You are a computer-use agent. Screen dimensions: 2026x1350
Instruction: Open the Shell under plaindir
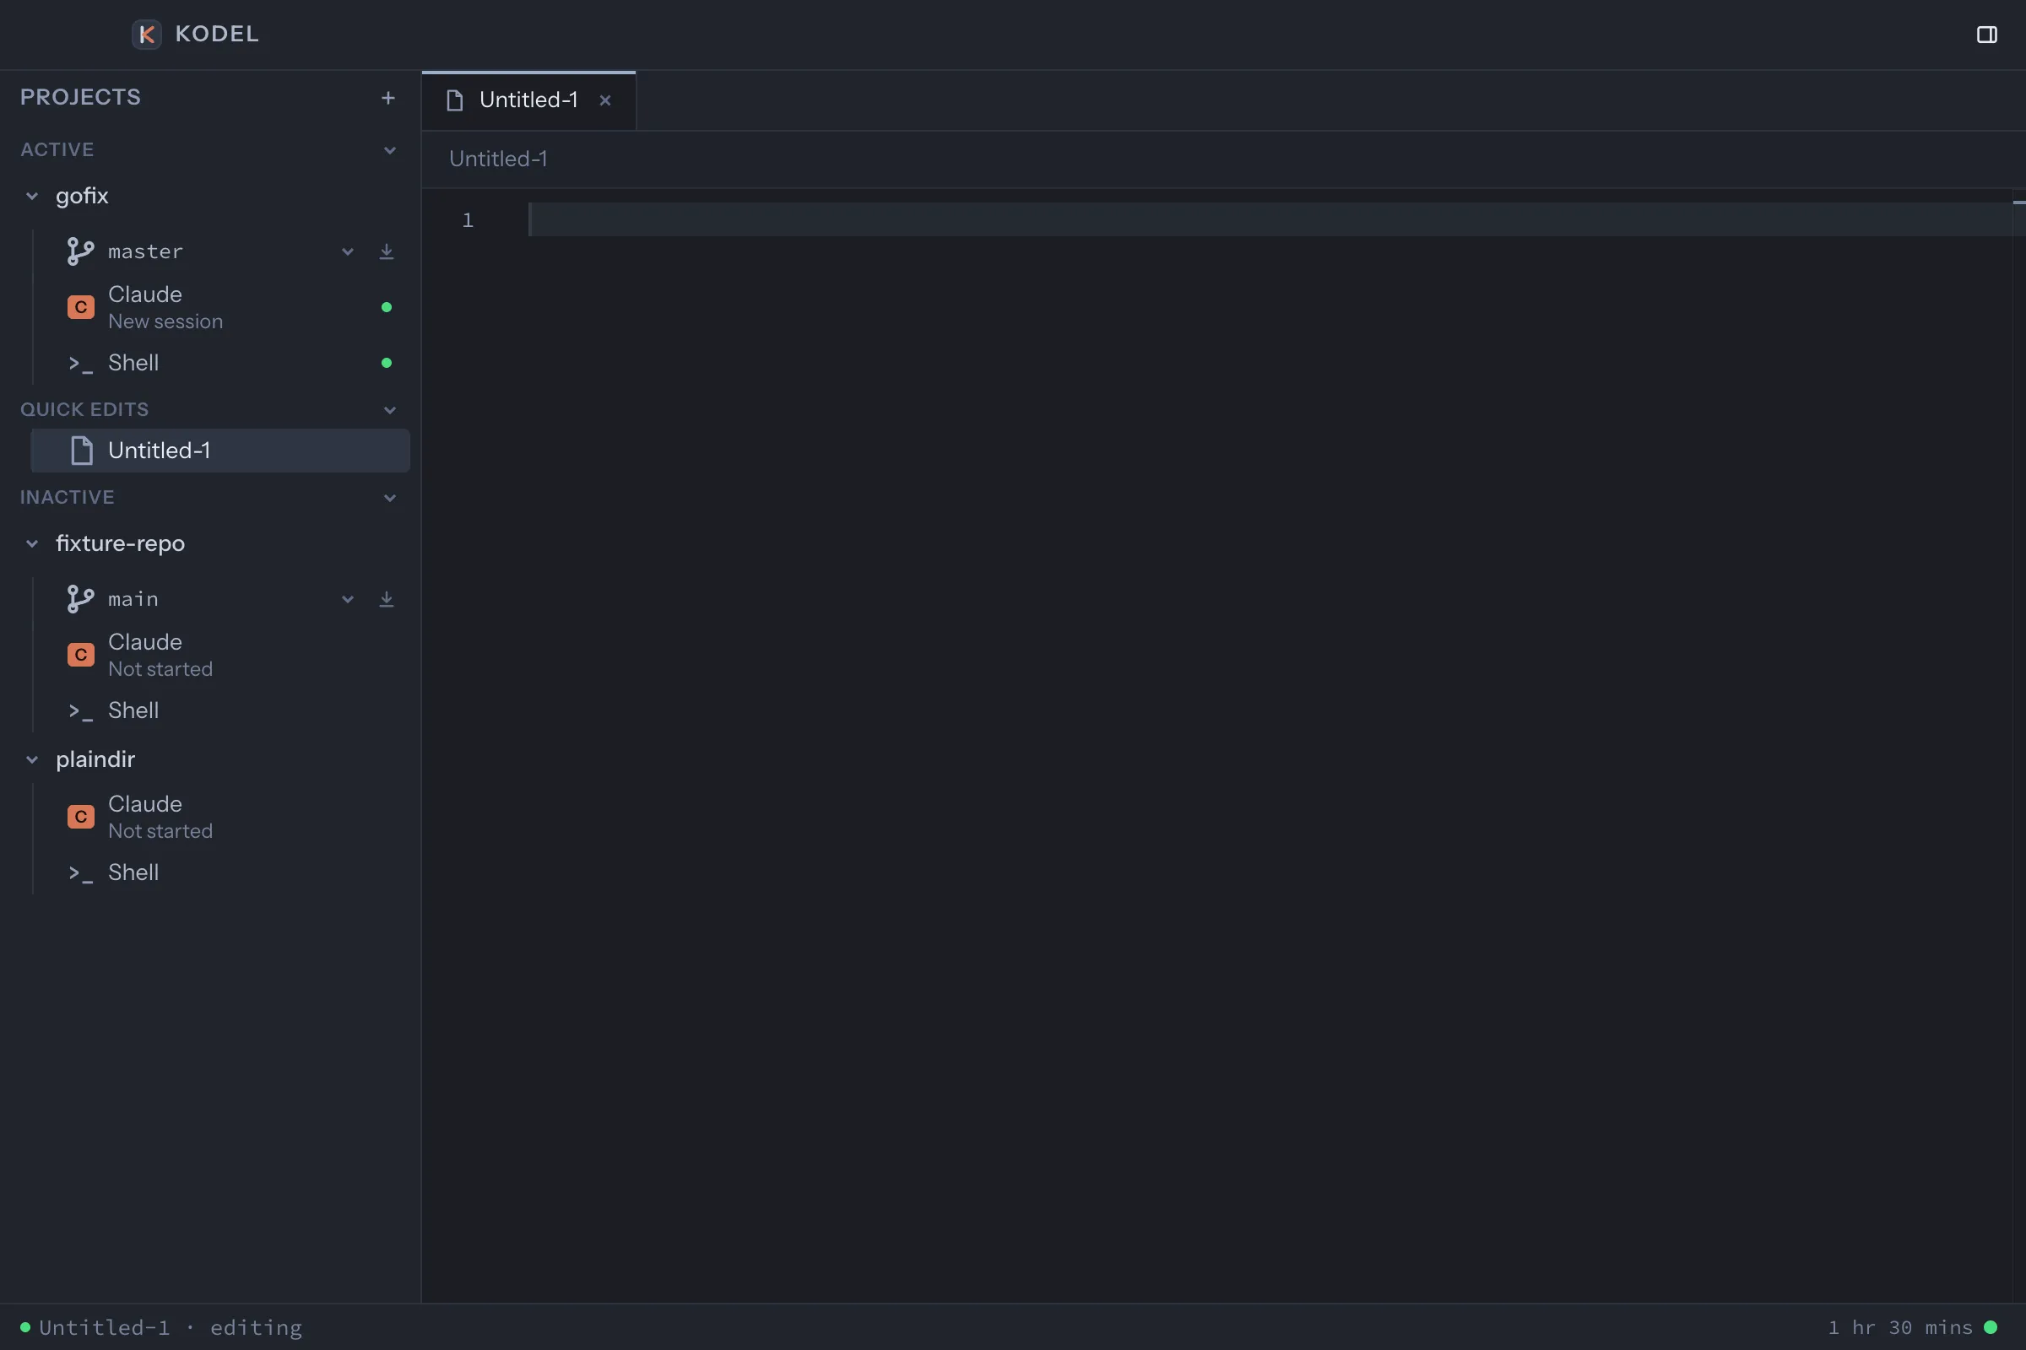220,873
